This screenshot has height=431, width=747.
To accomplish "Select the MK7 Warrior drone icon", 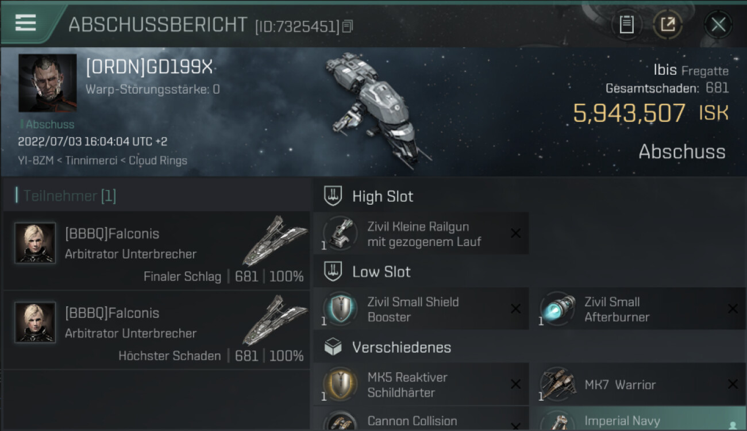I will [557, 384].
